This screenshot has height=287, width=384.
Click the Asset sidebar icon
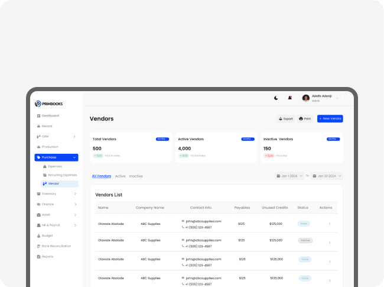click(x=38, y=215)
